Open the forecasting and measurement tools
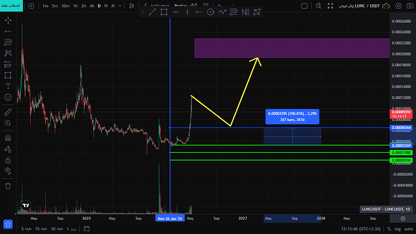Screen dimensions: 416x234 pyautogui.click(x=8, y=64)
